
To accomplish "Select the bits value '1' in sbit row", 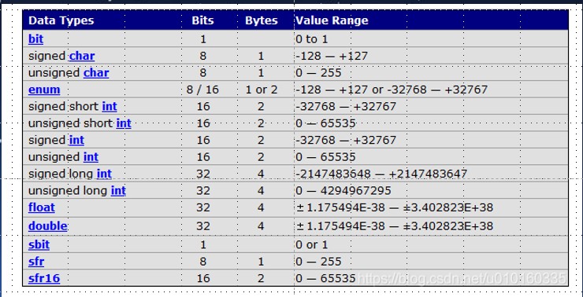I will point(202,244).
